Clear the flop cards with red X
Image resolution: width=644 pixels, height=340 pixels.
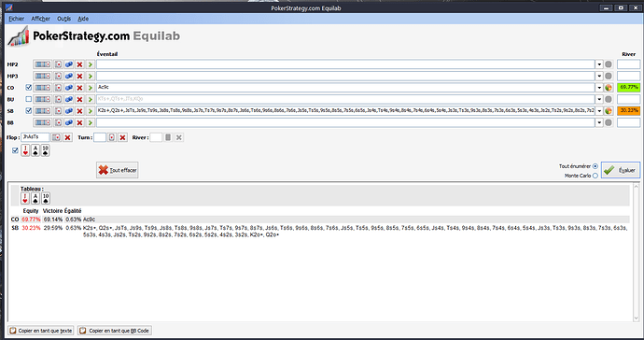[x=68, y=137]
